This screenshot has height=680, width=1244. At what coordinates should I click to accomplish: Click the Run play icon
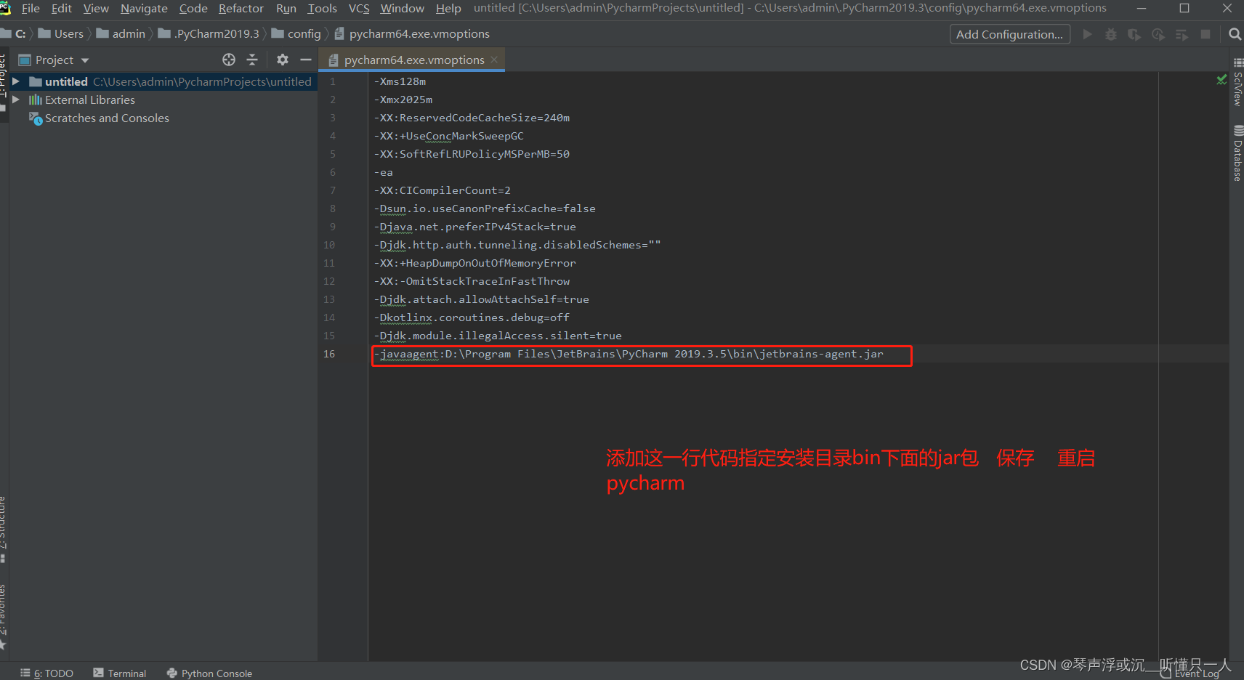1088,34
